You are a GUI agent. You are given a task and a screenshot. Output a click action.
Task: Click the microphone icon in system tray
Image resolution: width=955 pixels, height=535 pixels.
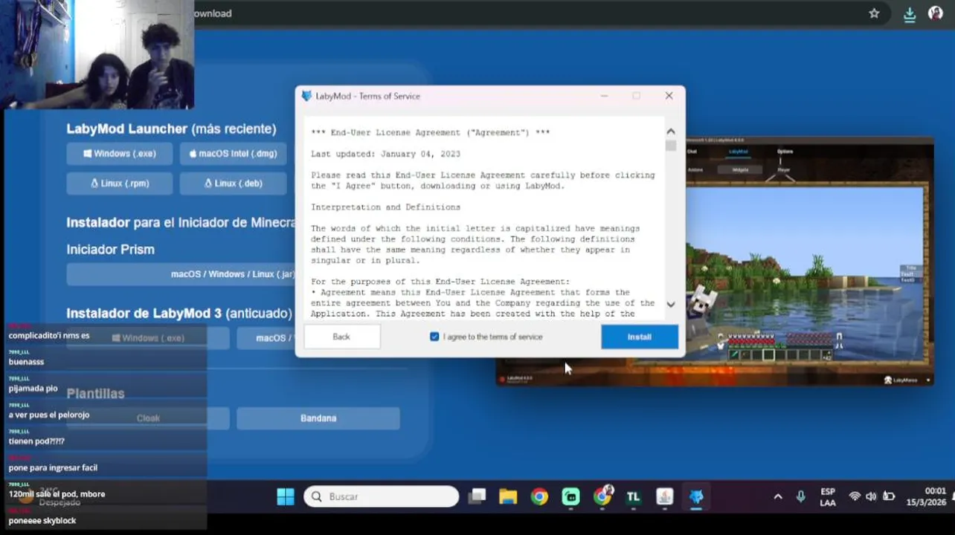click(801, 496)
